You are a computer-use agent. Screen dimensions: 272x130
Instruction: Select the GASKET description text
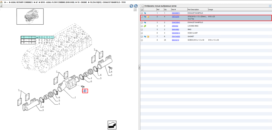191,36
